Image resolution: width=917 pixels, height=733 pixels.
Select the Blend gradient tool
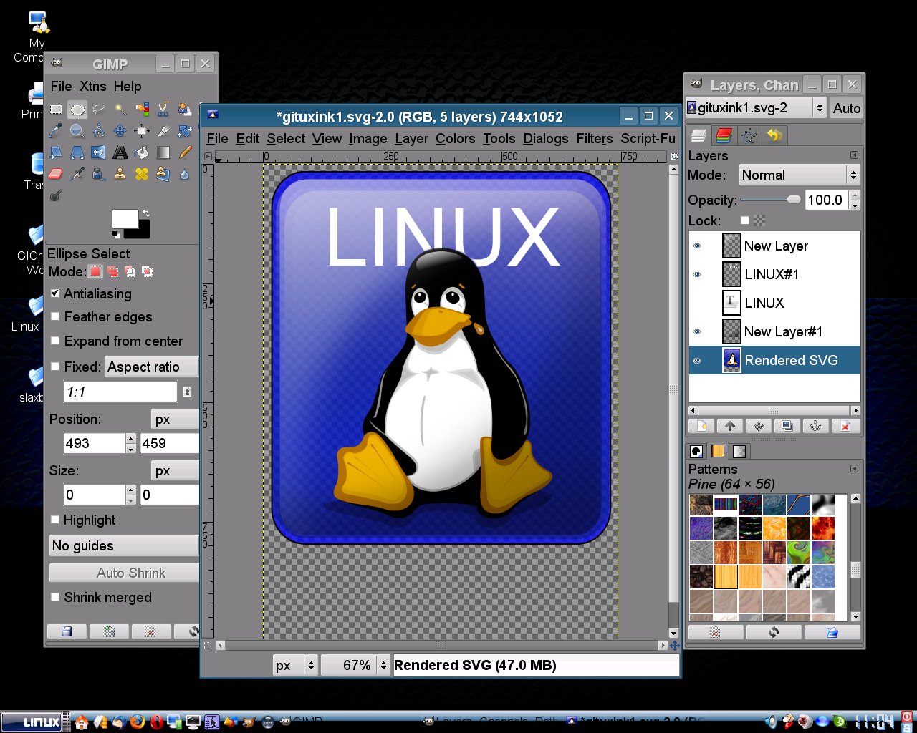163,152
